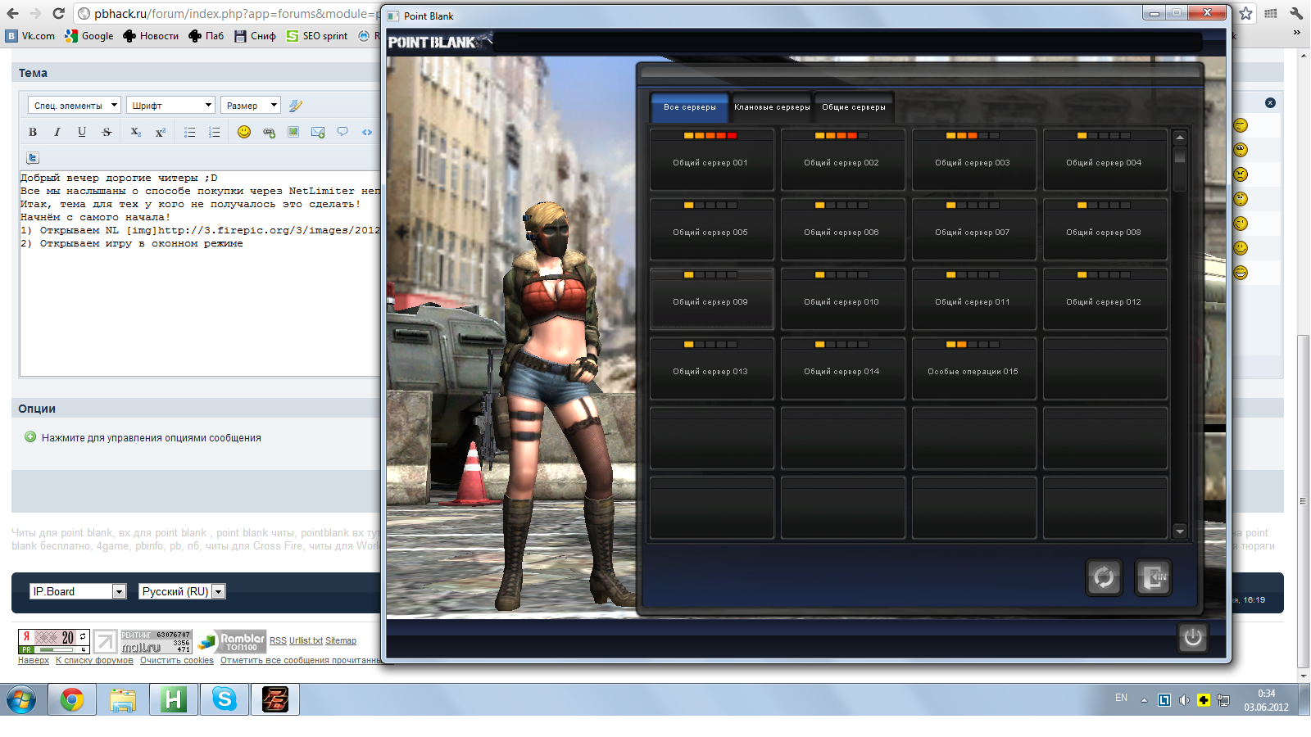Switch to Все серверы tab
This screenshot has height=737, width=1311.
click(690, 107)
